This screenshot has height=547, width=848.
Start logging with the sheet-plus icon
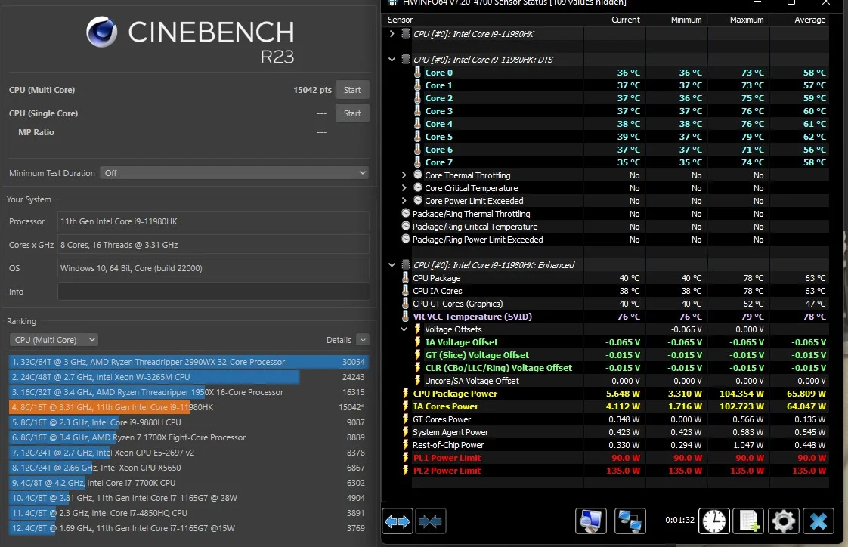(x=748, y=521)
